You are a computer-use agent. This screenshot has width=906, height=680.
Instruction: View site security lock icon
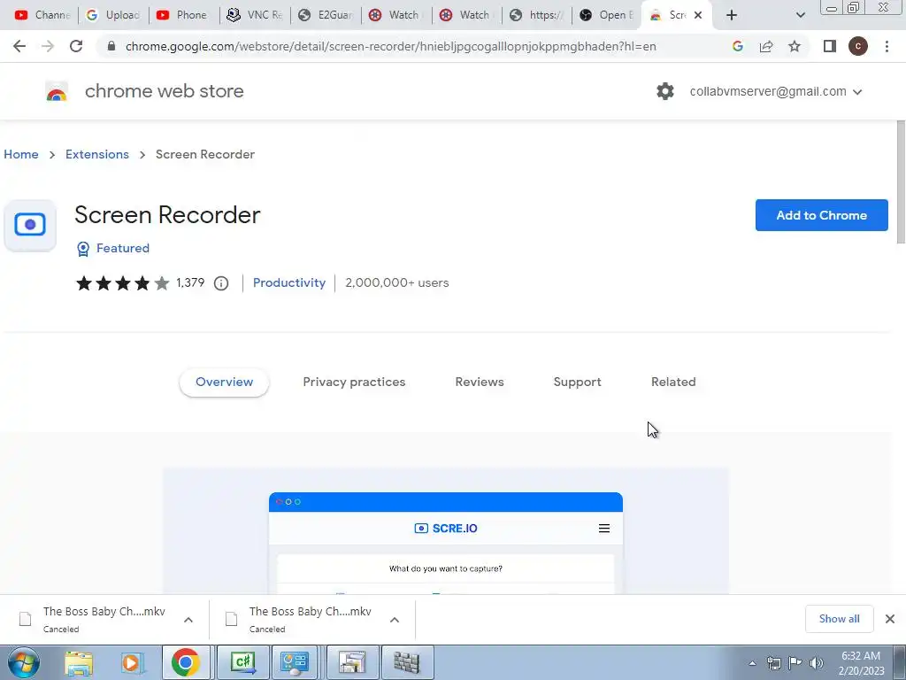tap(112, 46)
